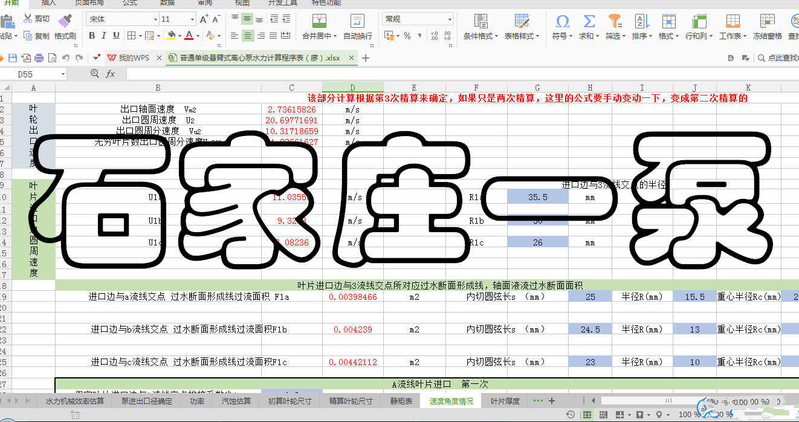Open the number format dropdown showing 常规
Image resolution: width=799 pixels, height=422 pixels.
[450, 19]
